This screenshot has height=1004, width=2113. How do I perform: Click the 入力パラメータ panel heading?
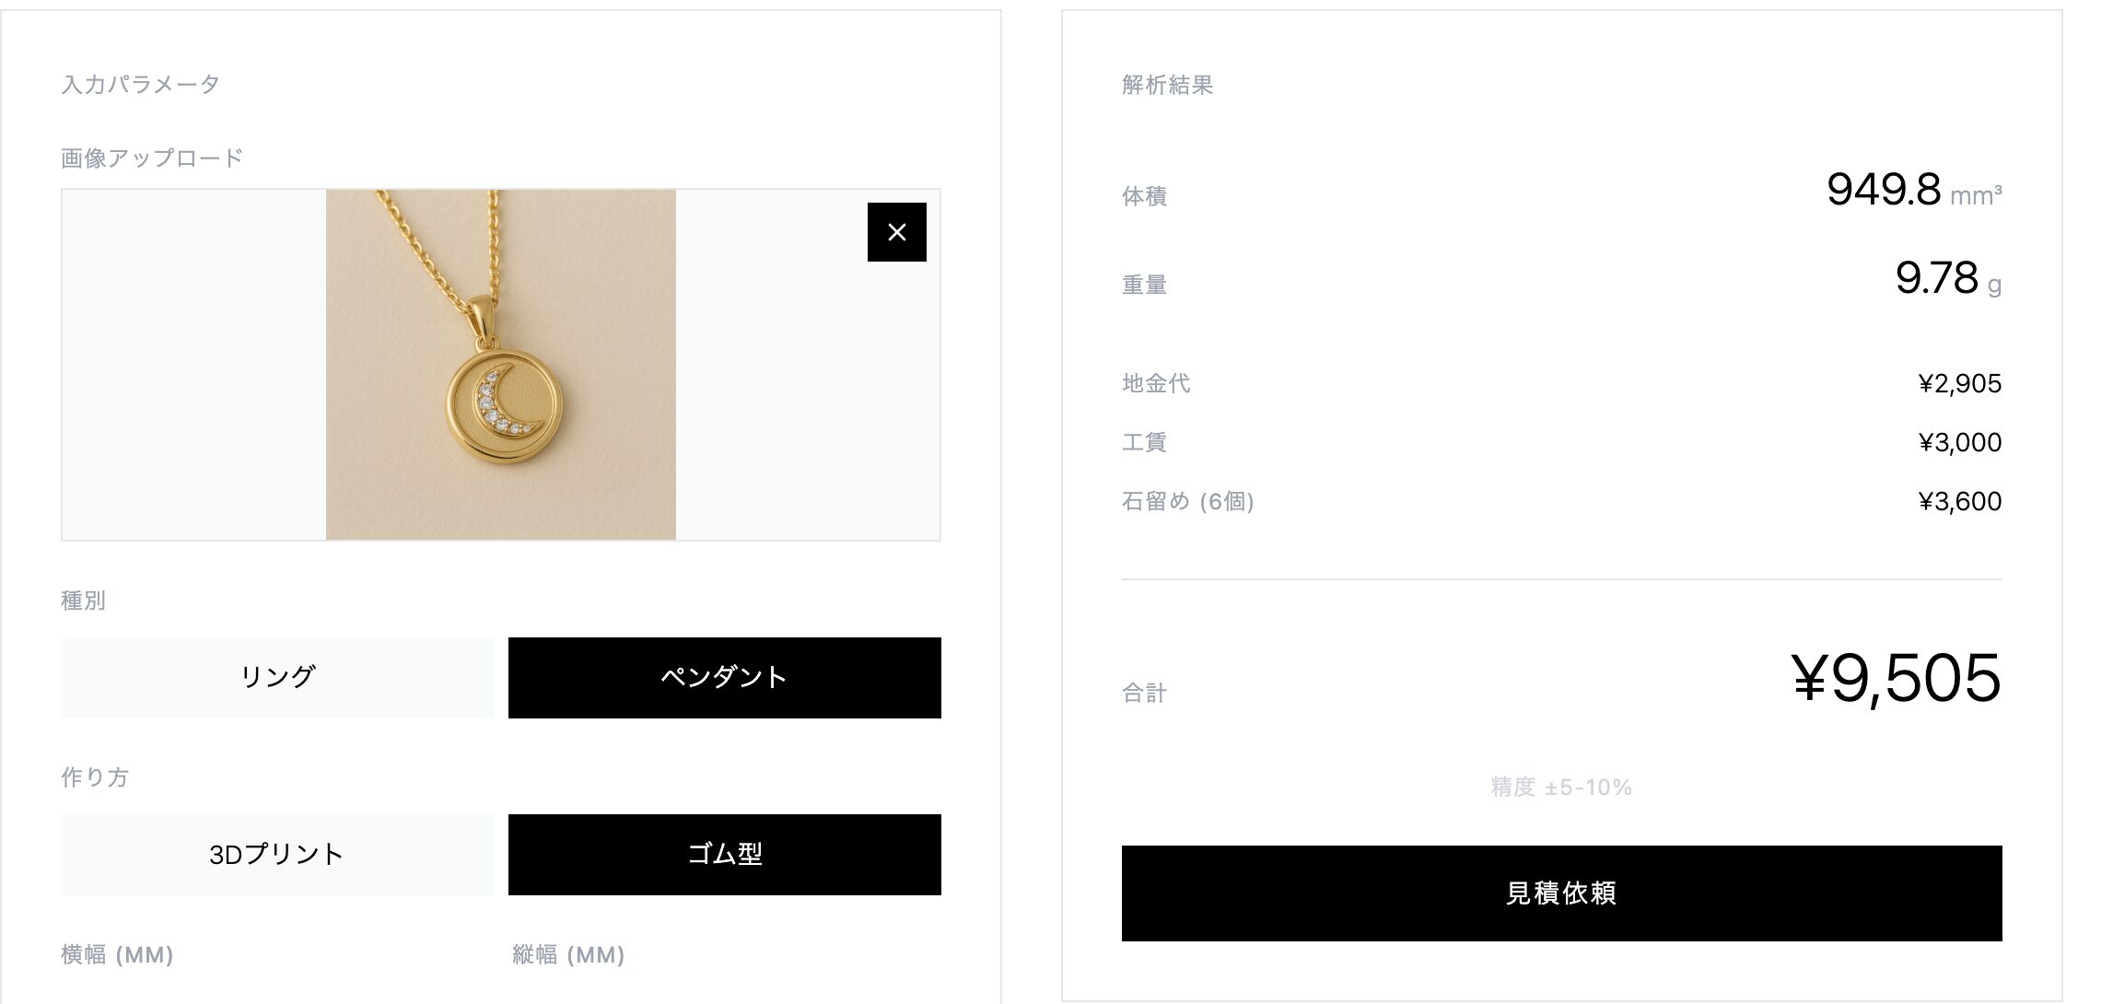(x=140, y=85)
